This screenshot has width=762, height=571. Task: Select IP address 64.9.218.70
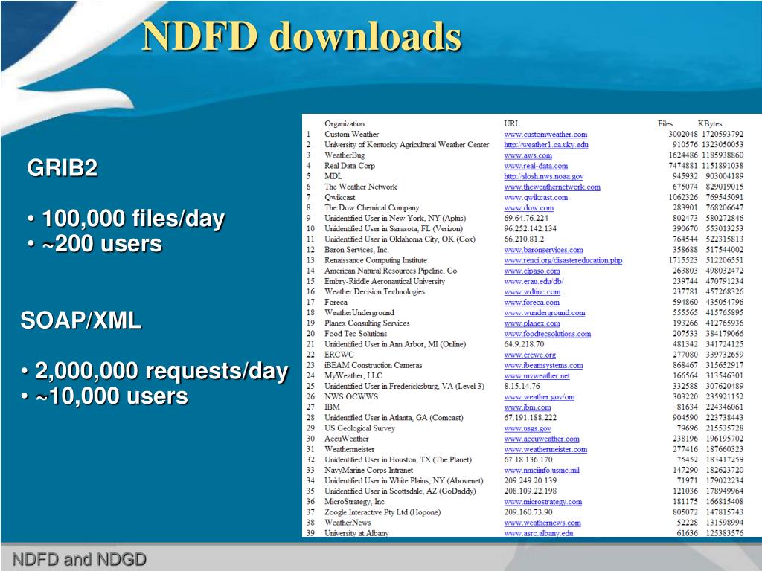point(524,344)
